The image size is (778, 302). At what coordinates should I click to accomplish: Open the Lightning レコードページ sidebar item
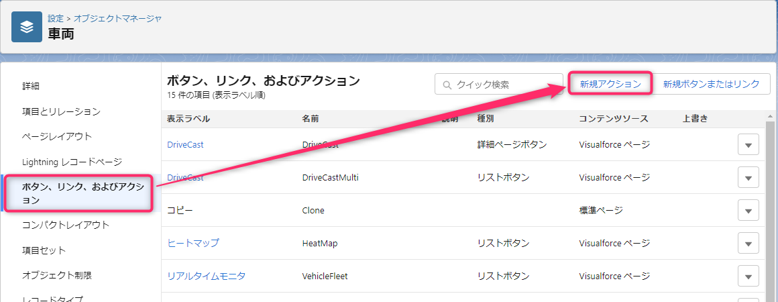click(x=72, y=162)
